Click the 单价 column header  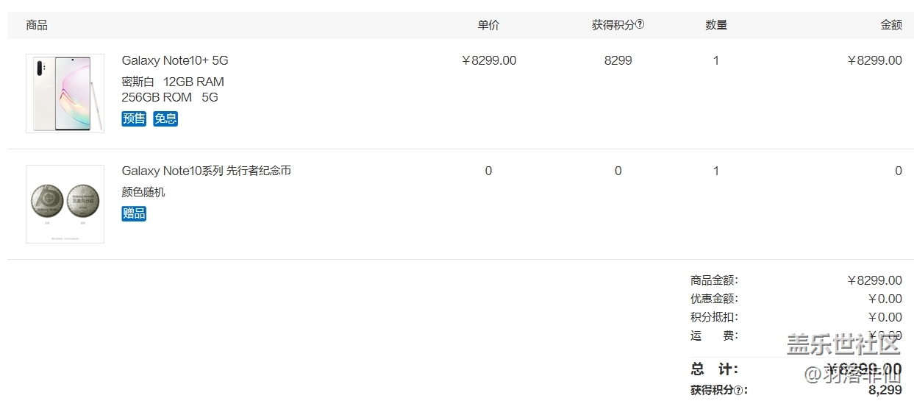(488, 25)
